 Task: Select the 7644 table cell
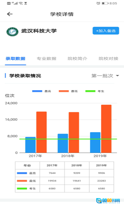click(52, 173)
